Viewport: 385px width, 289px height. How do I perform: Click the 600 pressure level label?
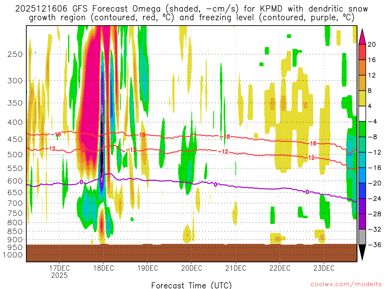click(15, 181)
